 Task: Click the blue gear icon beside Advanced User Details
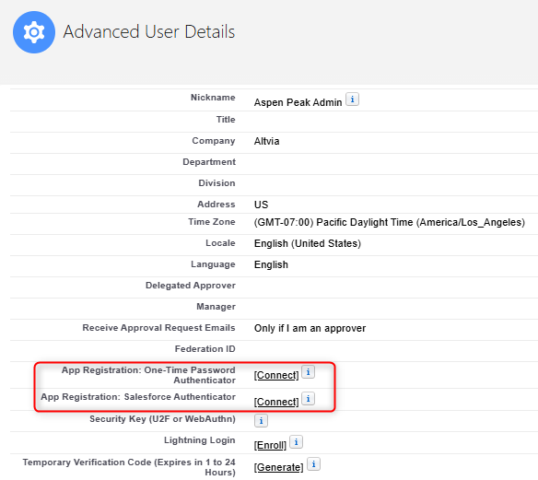click(x=33, y=32)
